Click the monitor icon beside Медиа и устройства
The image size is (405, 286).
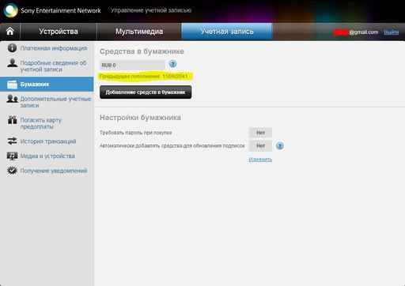pyautogui.click(x=12, y=156)
